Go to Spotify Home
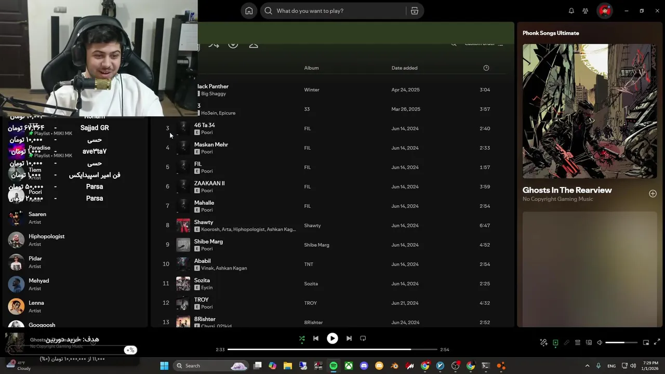This screenshot has height=374, width=665. click(249, 11)
